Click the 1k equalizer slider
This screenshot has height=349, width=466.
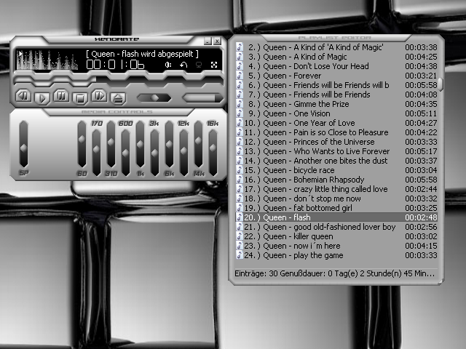click(x=140, y=144)
